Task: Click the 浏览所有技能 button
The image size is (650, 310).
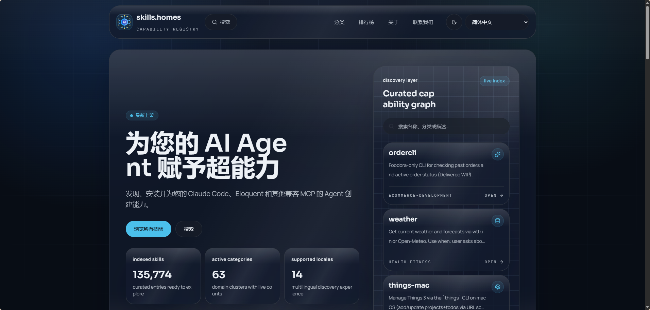Action: [149, 229]
